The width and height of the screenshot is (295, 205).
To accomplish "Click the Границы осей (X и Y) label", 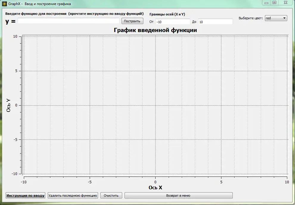I will click(167, 14).
